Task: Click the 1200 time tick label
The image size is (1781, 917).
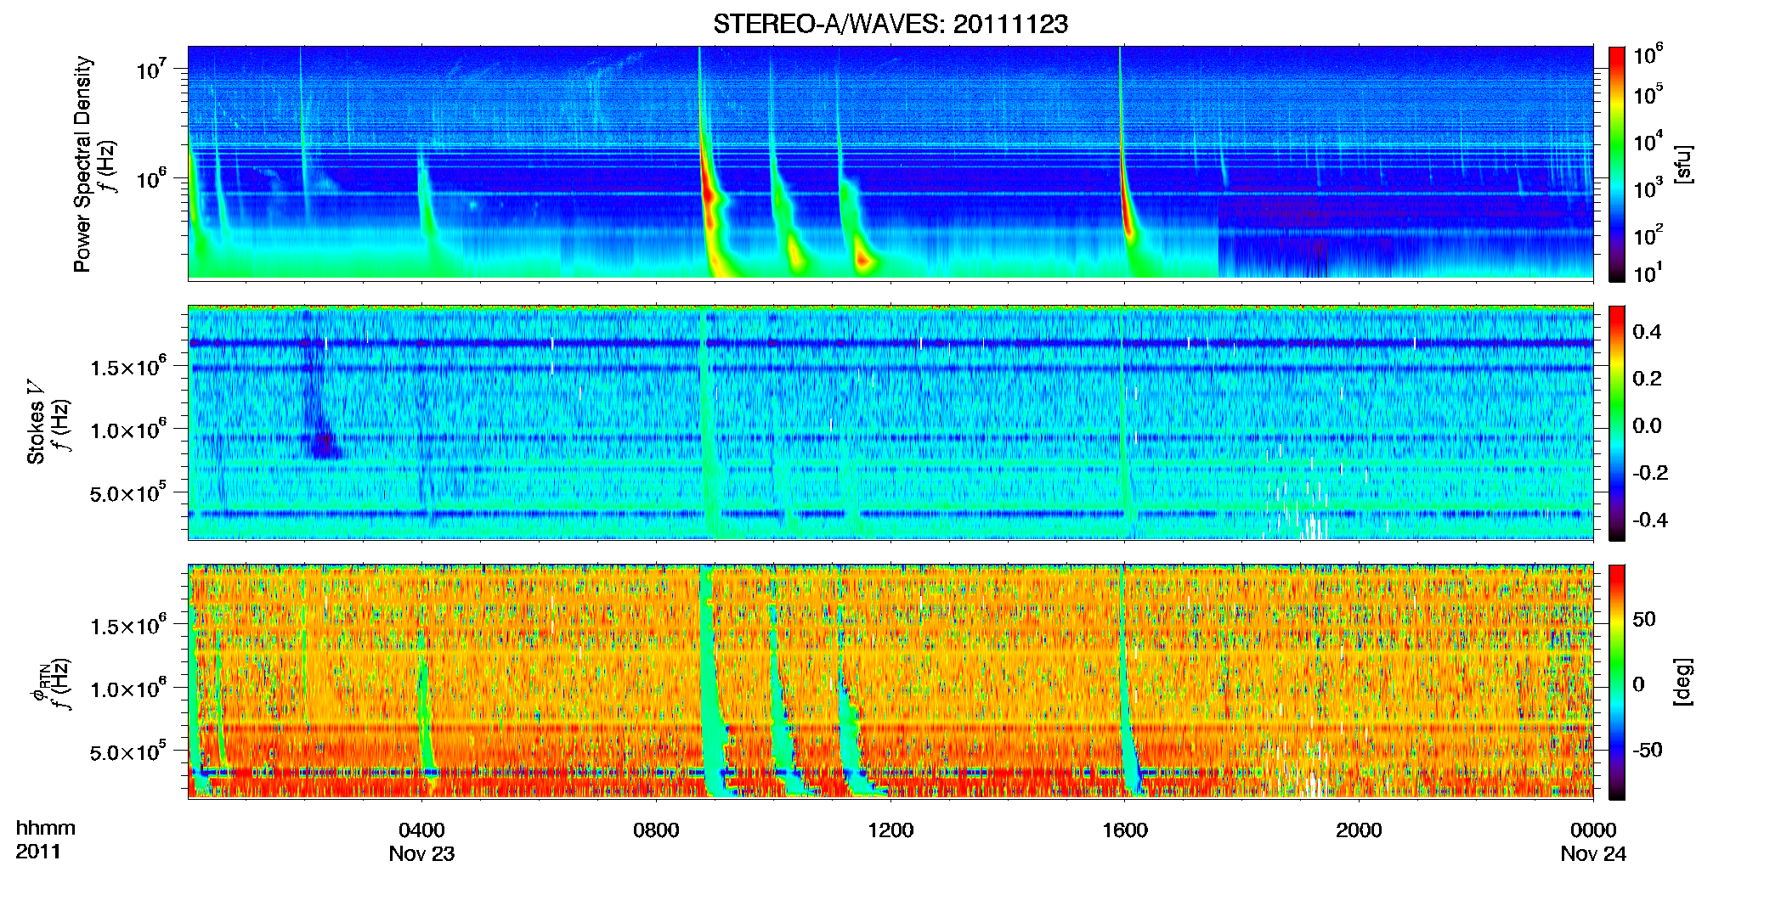Action: pos(890,830)
